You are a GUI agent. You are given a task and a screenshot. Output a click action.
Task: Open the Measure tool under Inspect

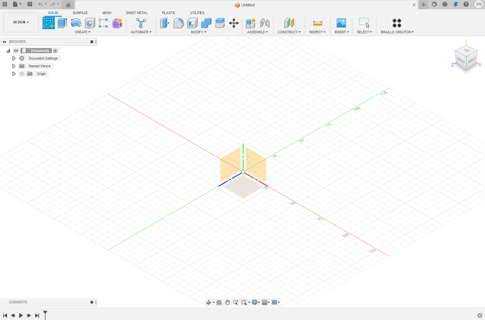tap(317, 23)
